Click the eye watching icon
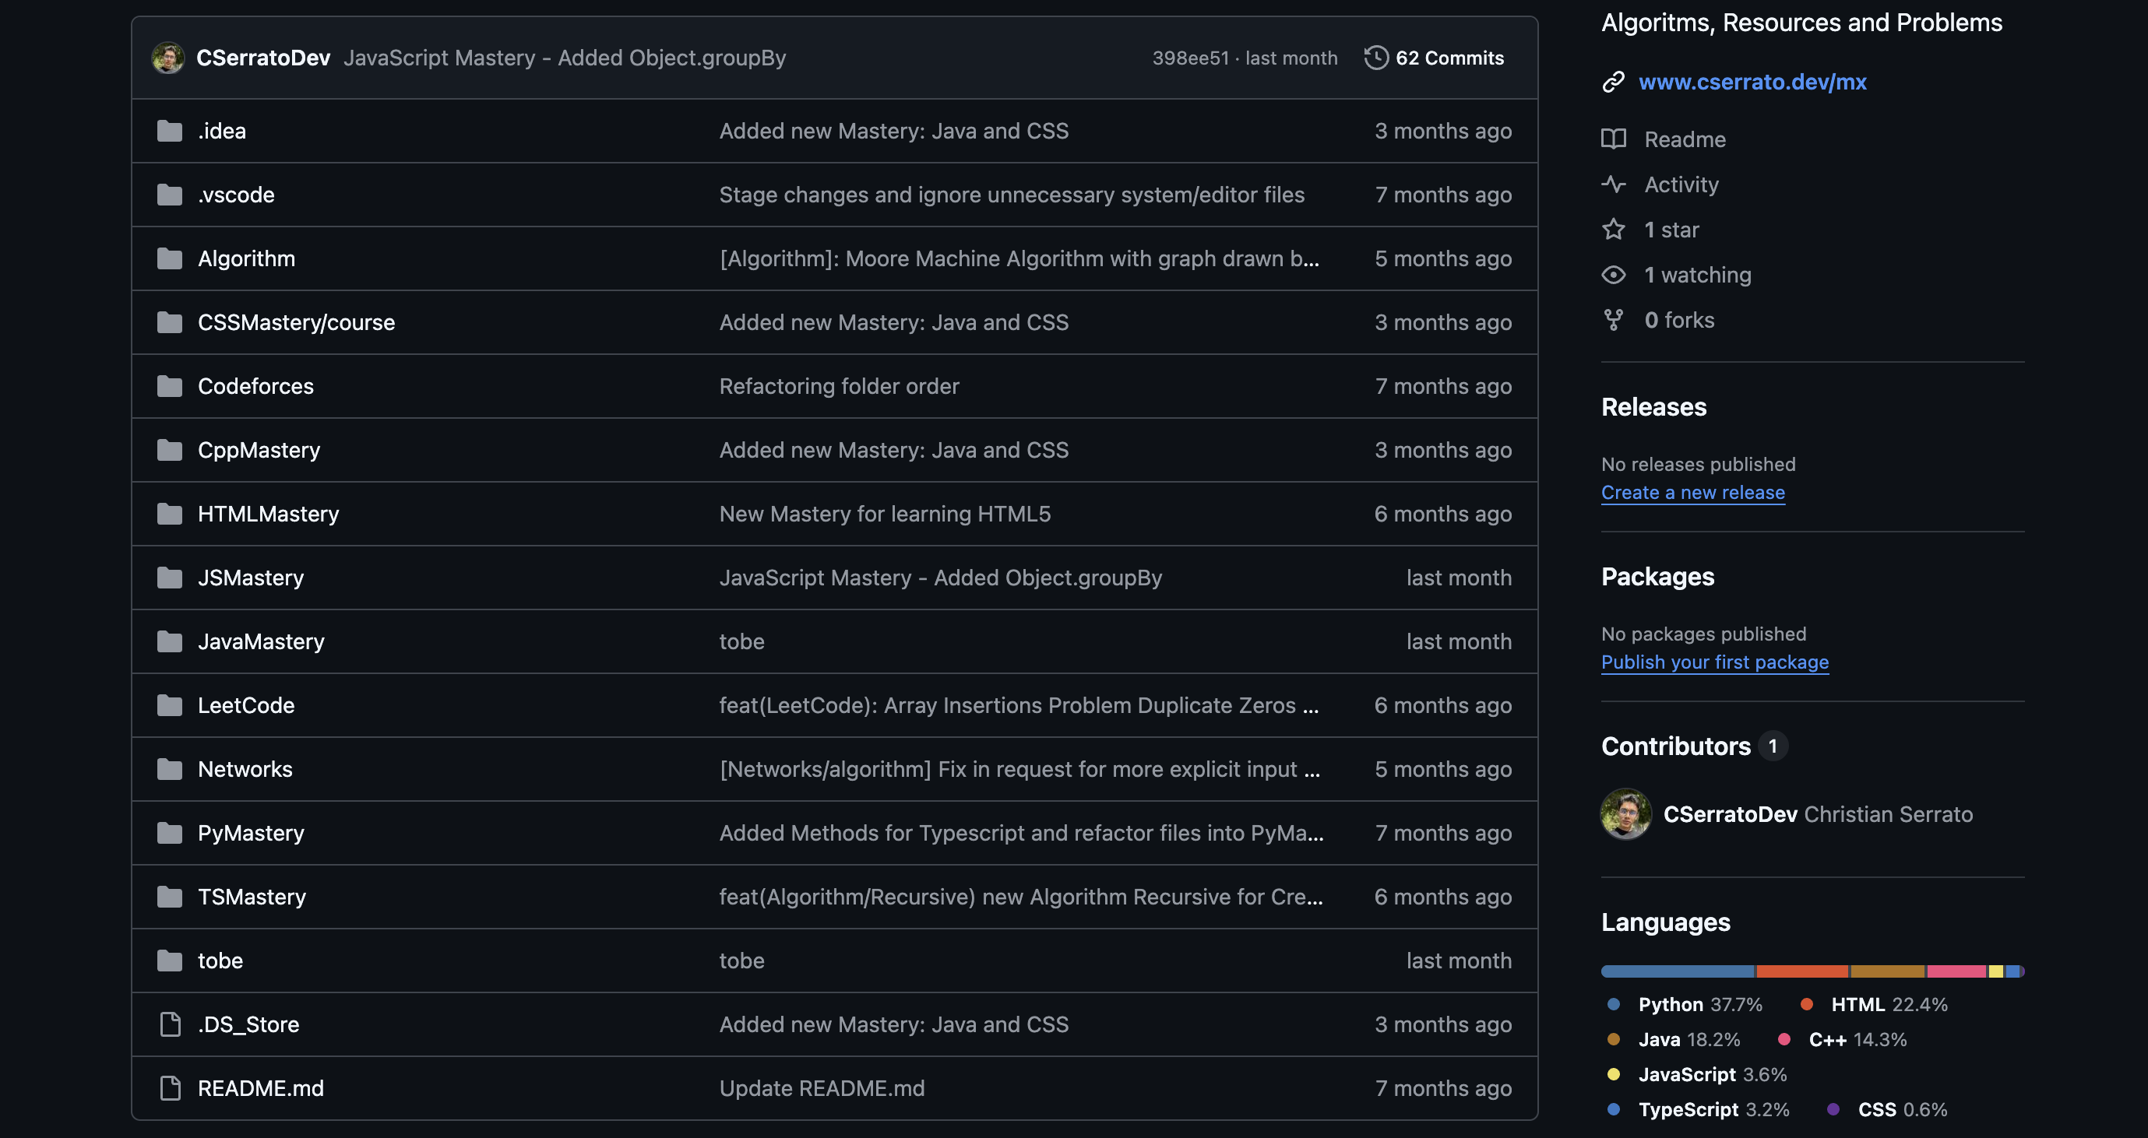 pos(1614,275)
